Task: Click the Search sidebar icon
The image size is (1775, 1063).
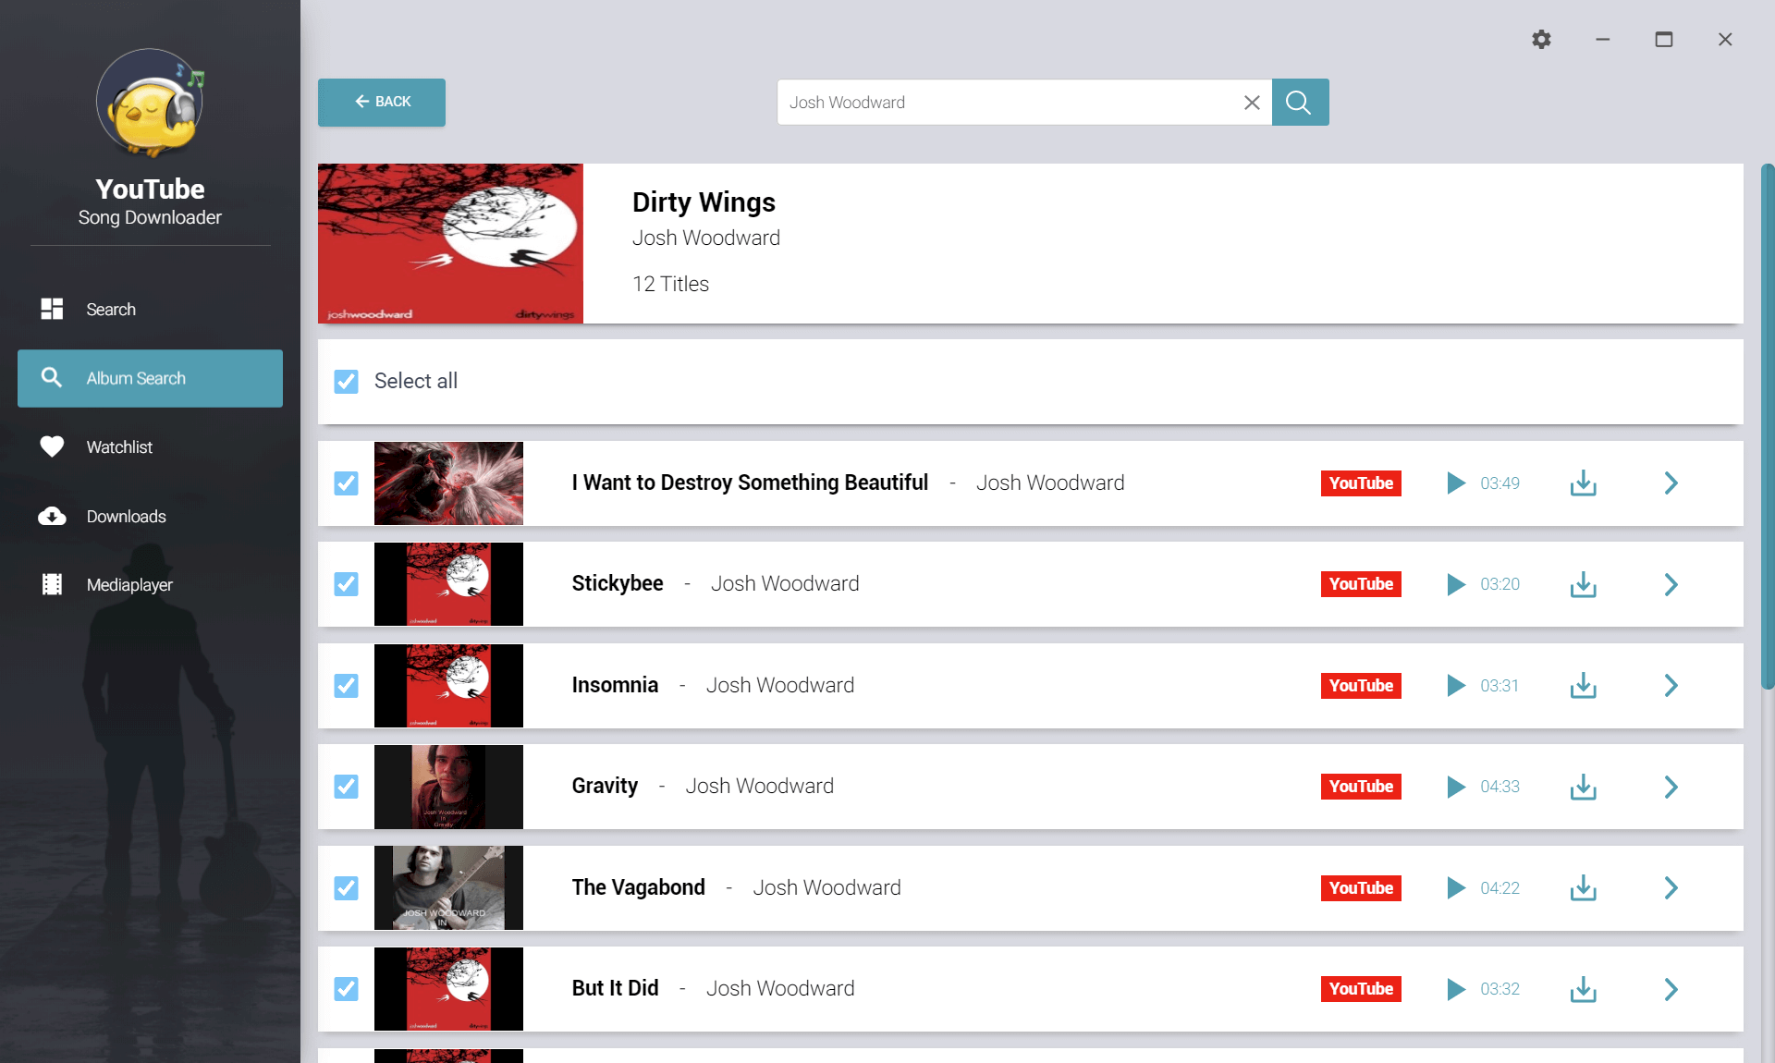Action: (49, 308)
